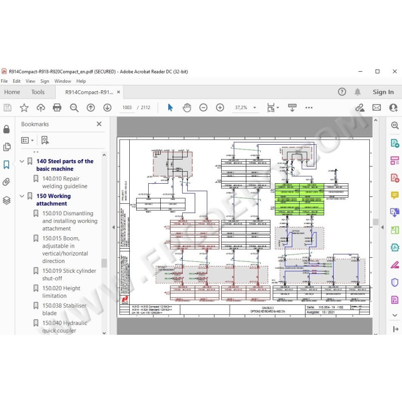402x402 pixels.
Task: Open the Protect shield tool
Action: pos(395,283)
